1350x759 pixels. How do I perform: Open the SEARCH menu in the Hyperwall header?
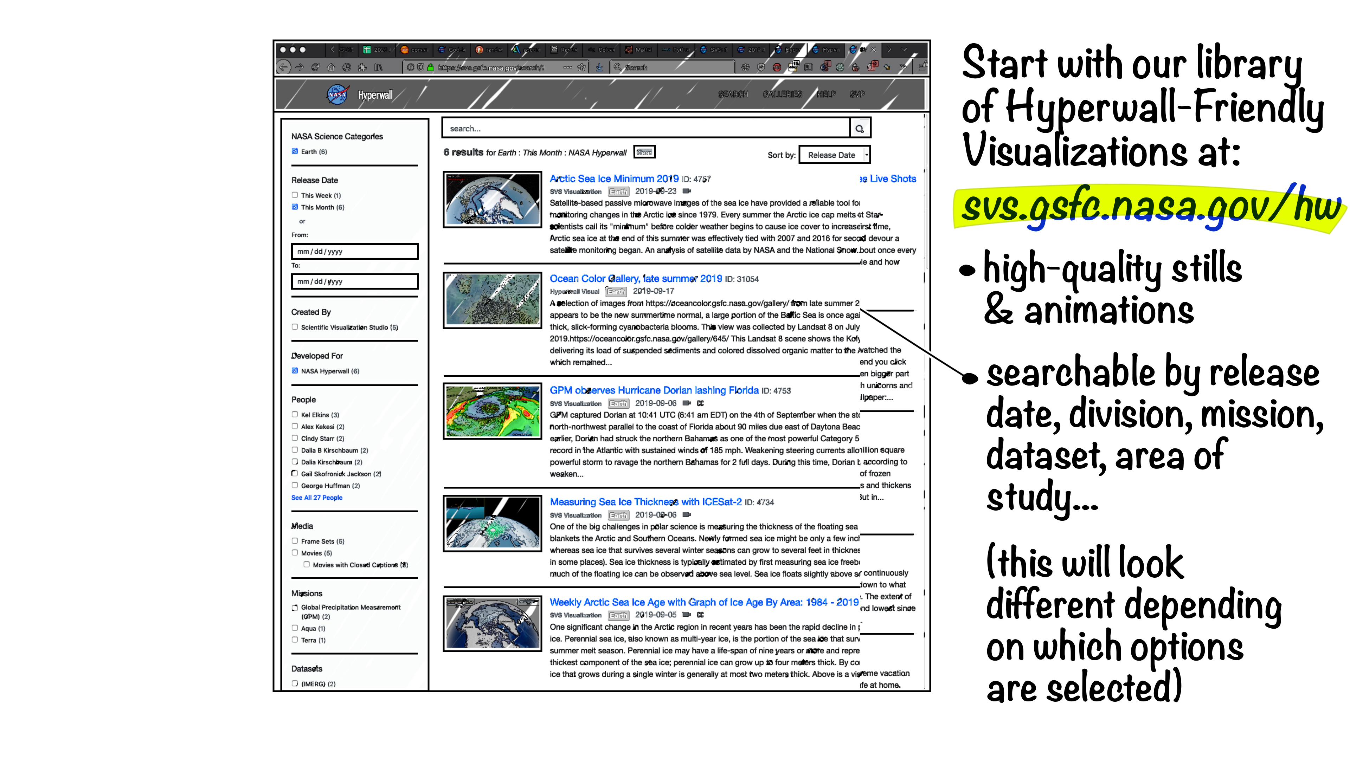click(x=733, y=94)
